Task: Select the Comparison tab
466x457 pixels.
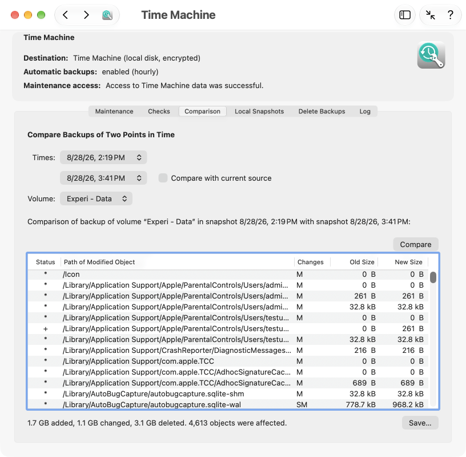Action: [202, 112]
